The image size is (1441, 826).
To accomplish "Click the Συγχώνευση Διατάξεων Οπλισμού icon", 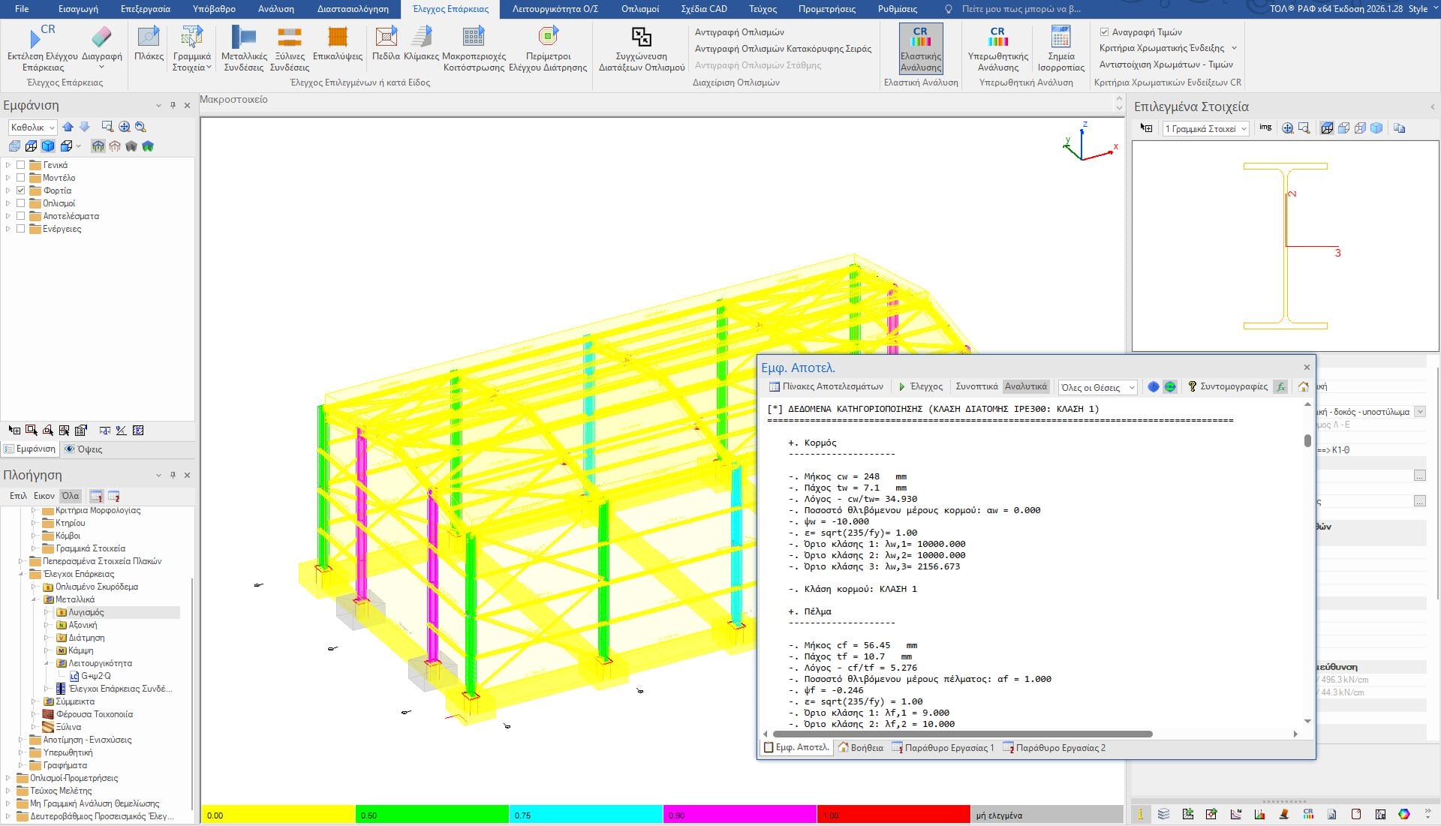I will click(x=641, y=37).
